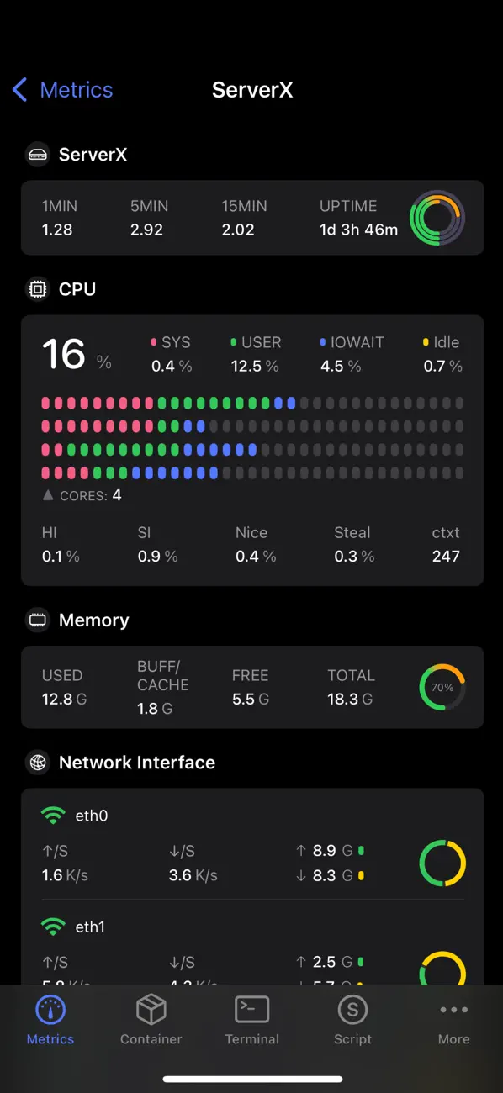Tap the Memory section icon

(x=36, y=620)
